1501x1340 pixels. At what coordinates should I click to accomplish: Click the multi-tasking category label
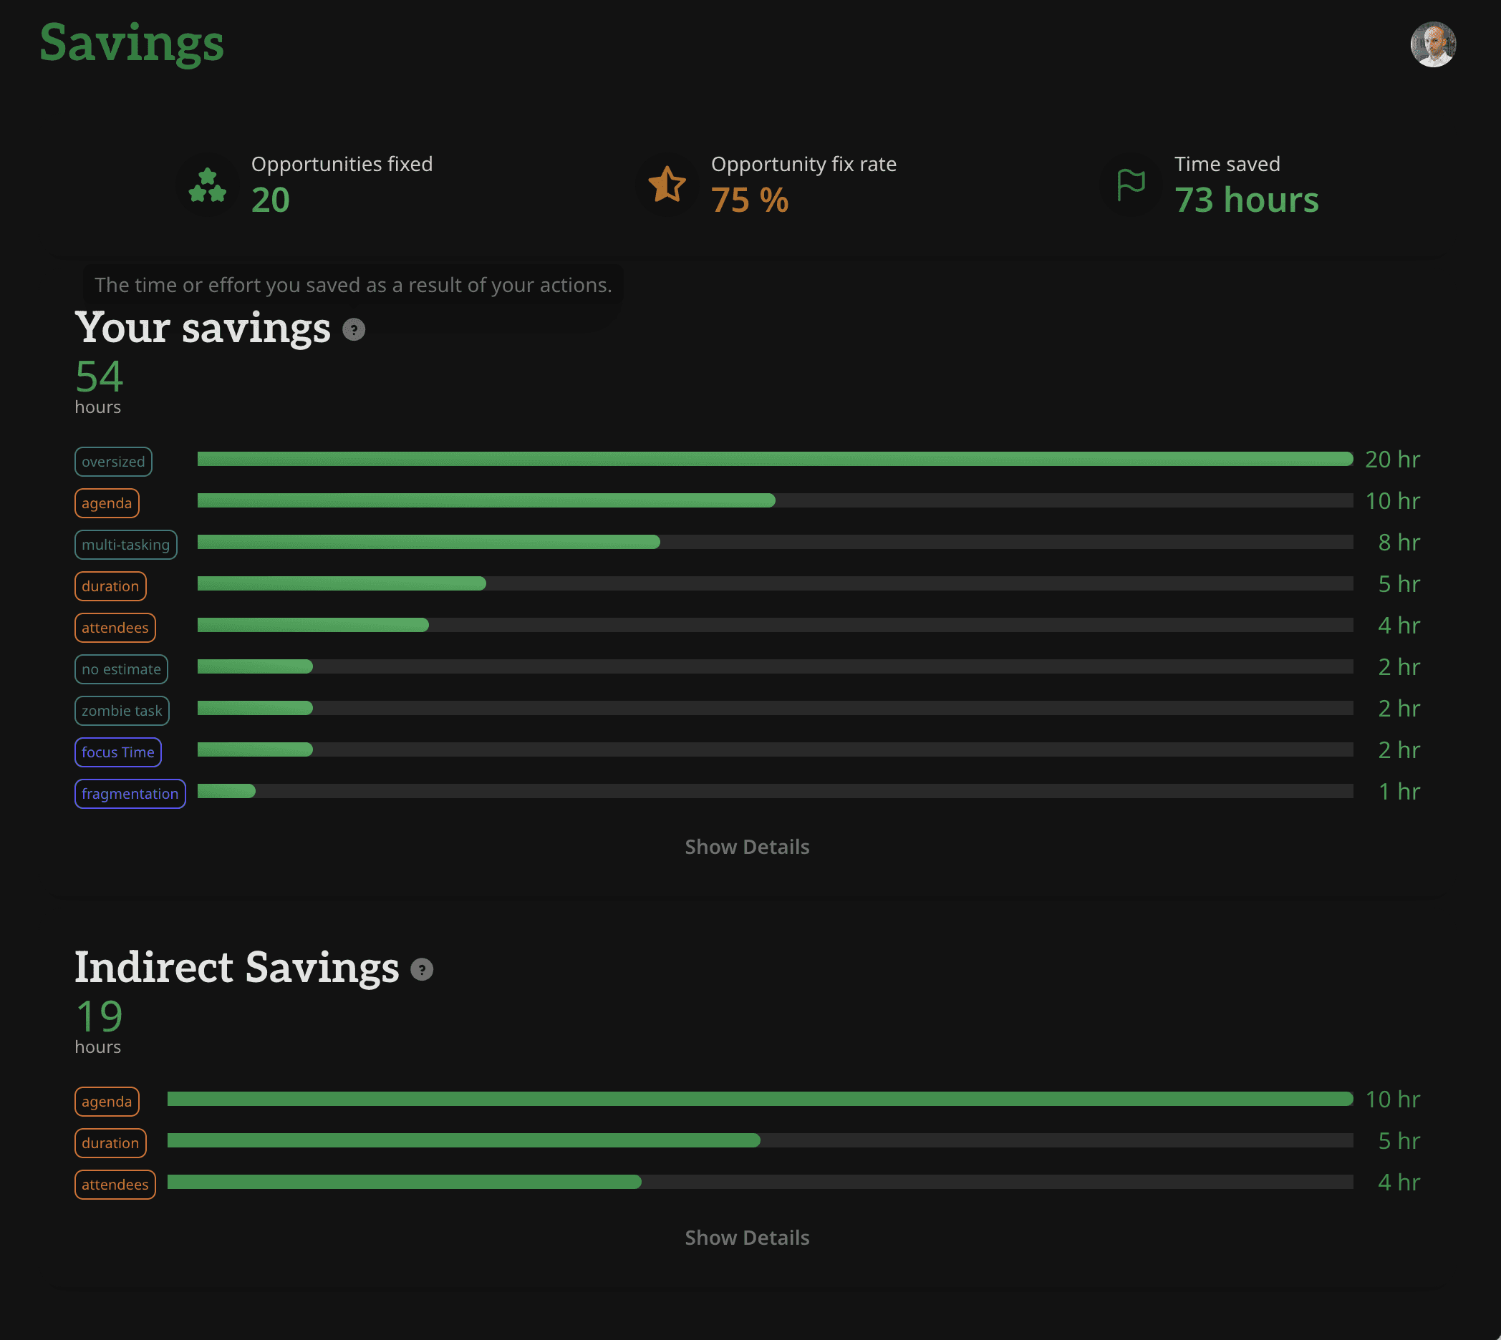pos(125,545)
